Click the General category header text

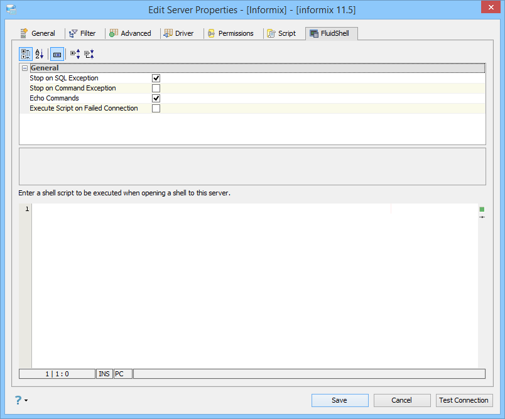click(x=45, y=68)
